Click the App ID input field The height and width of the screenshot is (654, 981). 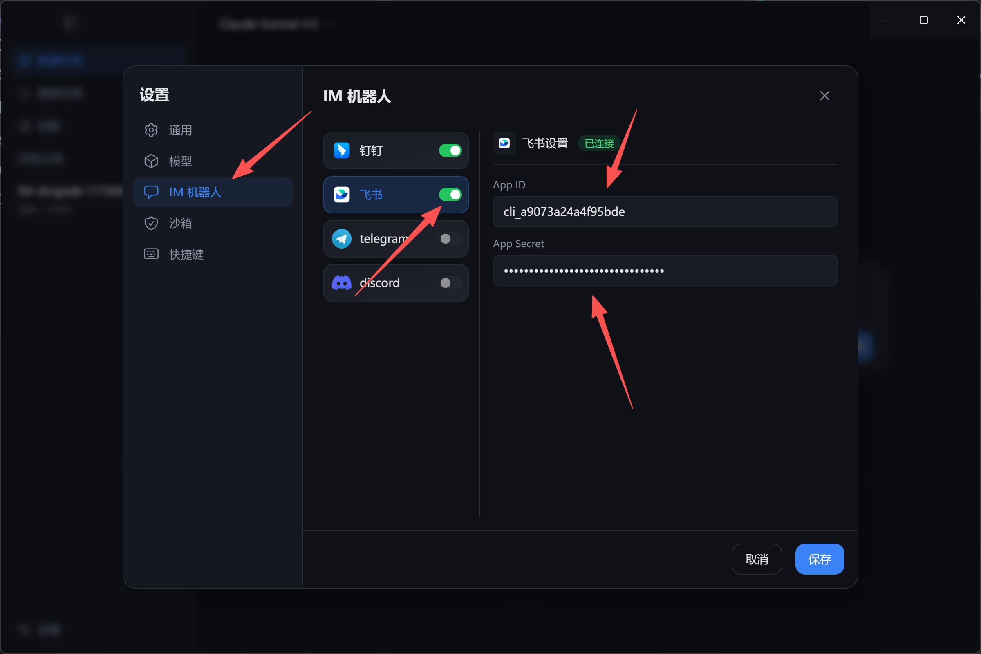tap(665, 212)
